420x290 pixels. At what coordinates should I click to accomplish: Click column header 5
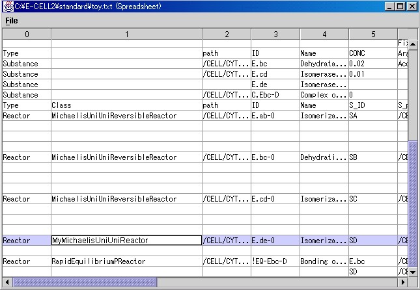372,34
